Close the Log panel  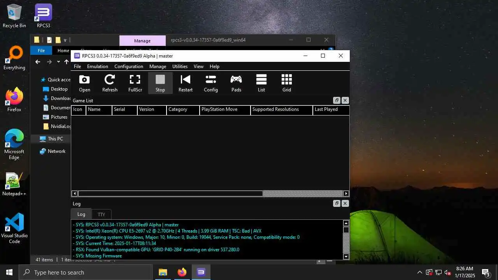click(x=345, y=203)
